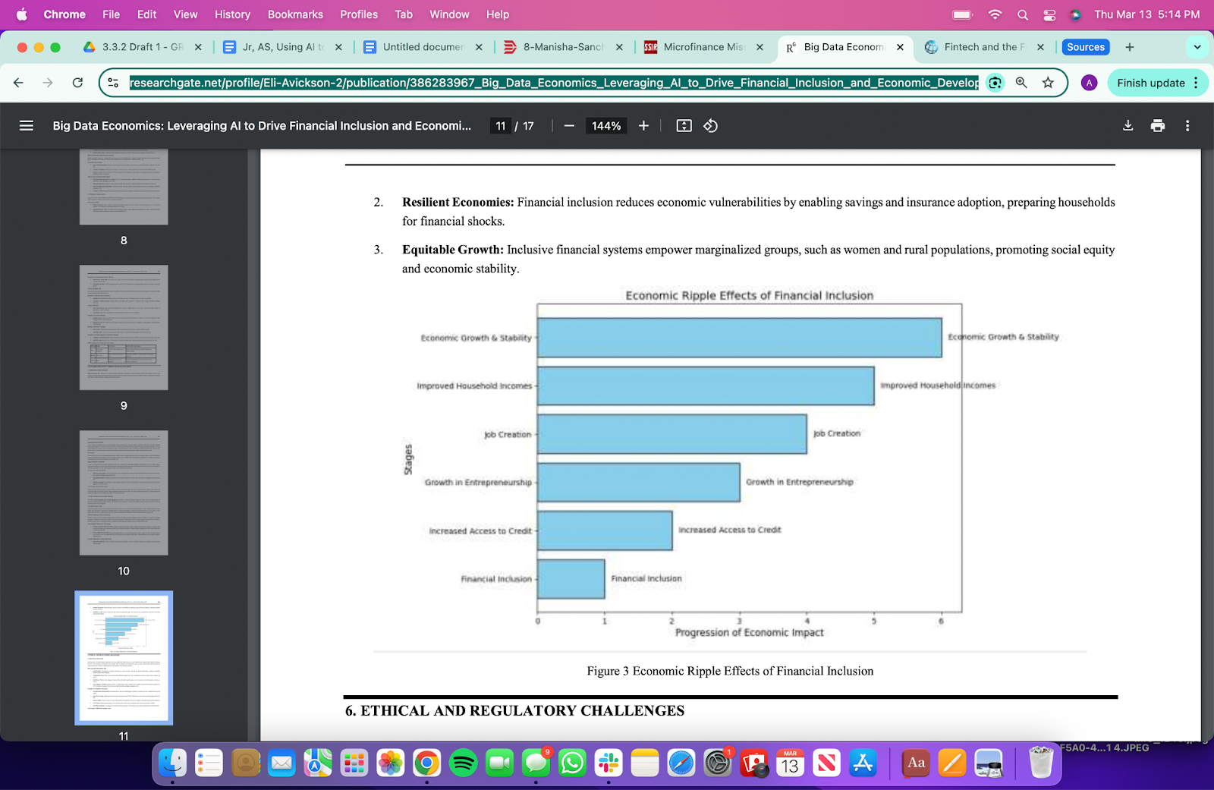Click the fit to page icon
Screen dimensions: 1214x790
click(684, 126)
